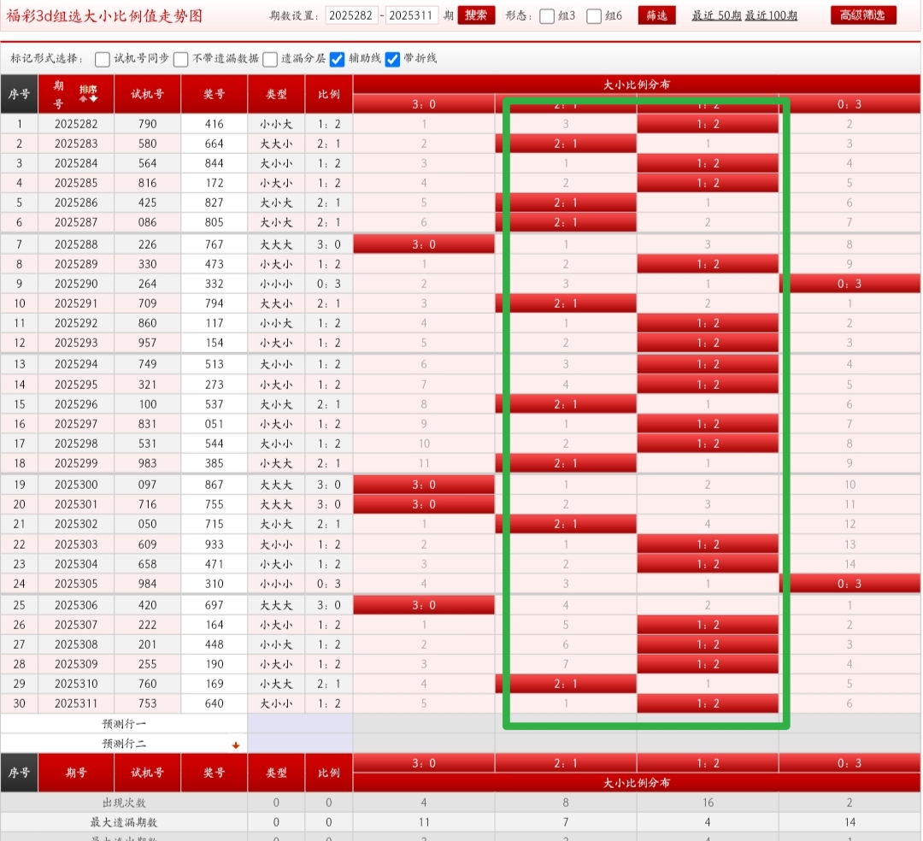The width and height of the screenshot is (923, 841).
Task: Select the top 0:3 ratio column header
Action: (x=849, y=104)
